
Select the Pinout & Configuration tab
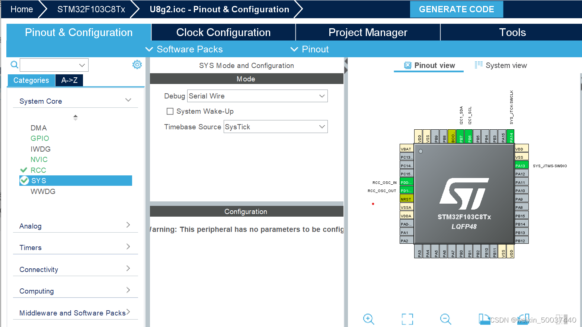click(x=79, y=32)
